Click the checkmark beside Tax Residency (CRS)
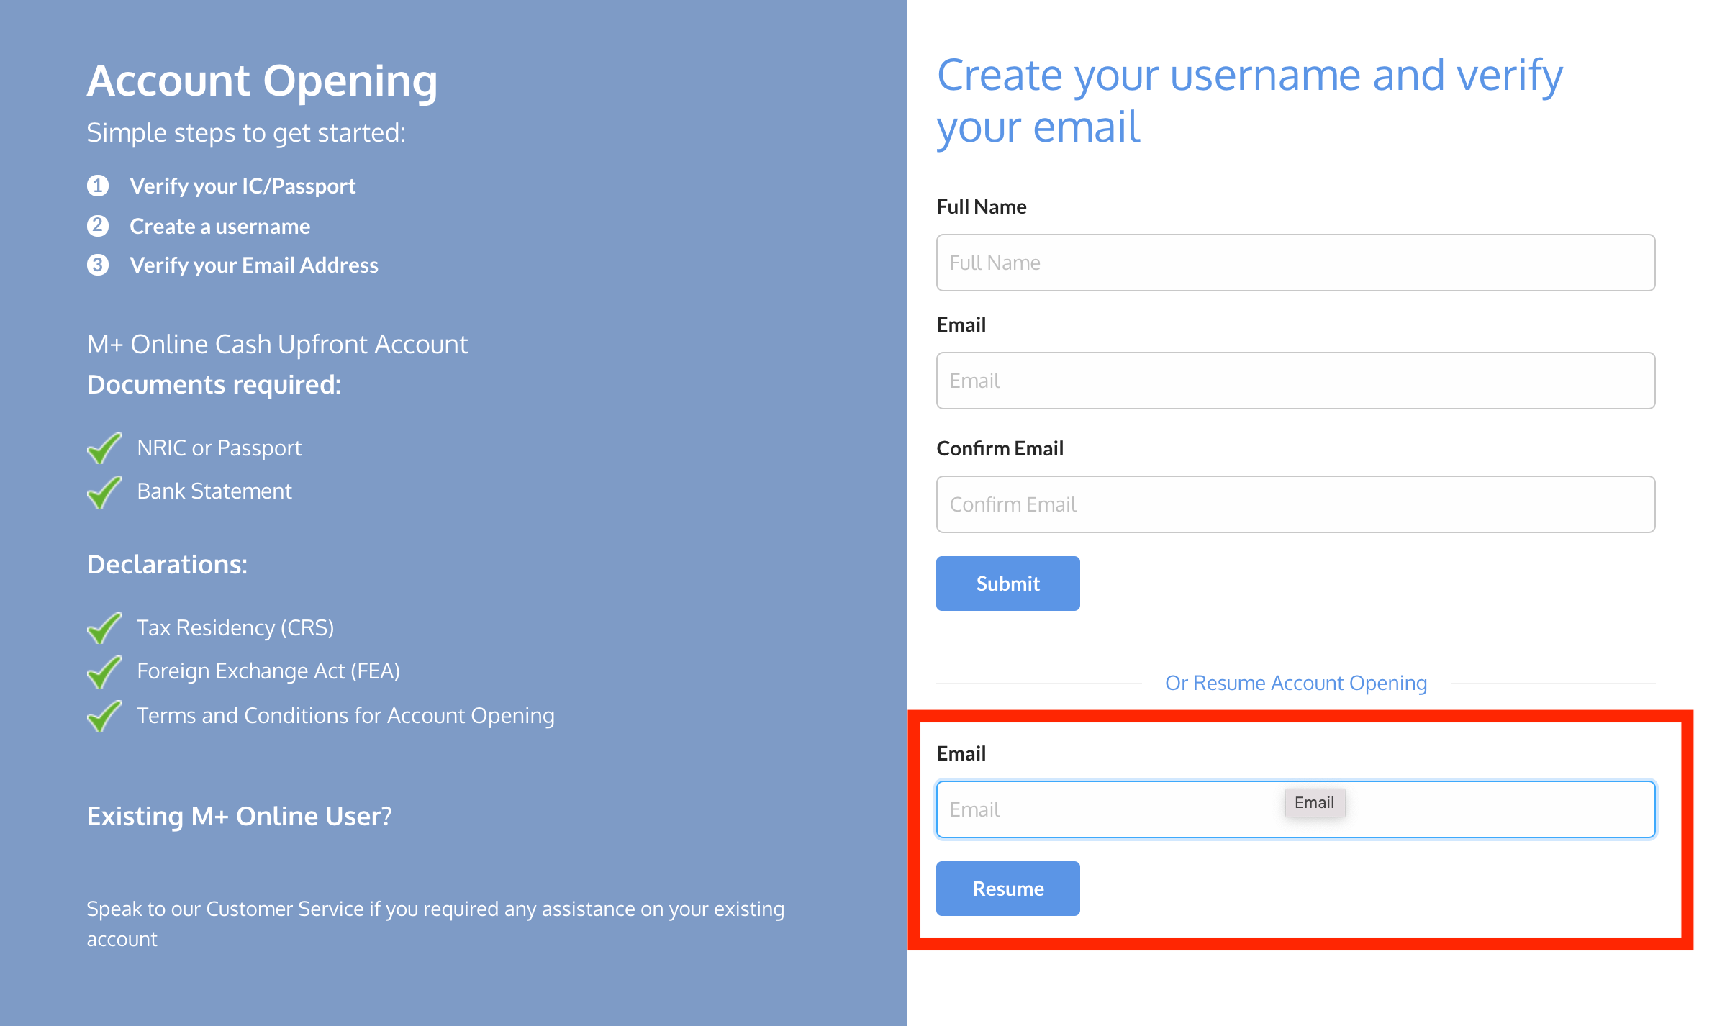Image resolution: width=1735 pixels, height=1026 pixels. click(104, 628)
